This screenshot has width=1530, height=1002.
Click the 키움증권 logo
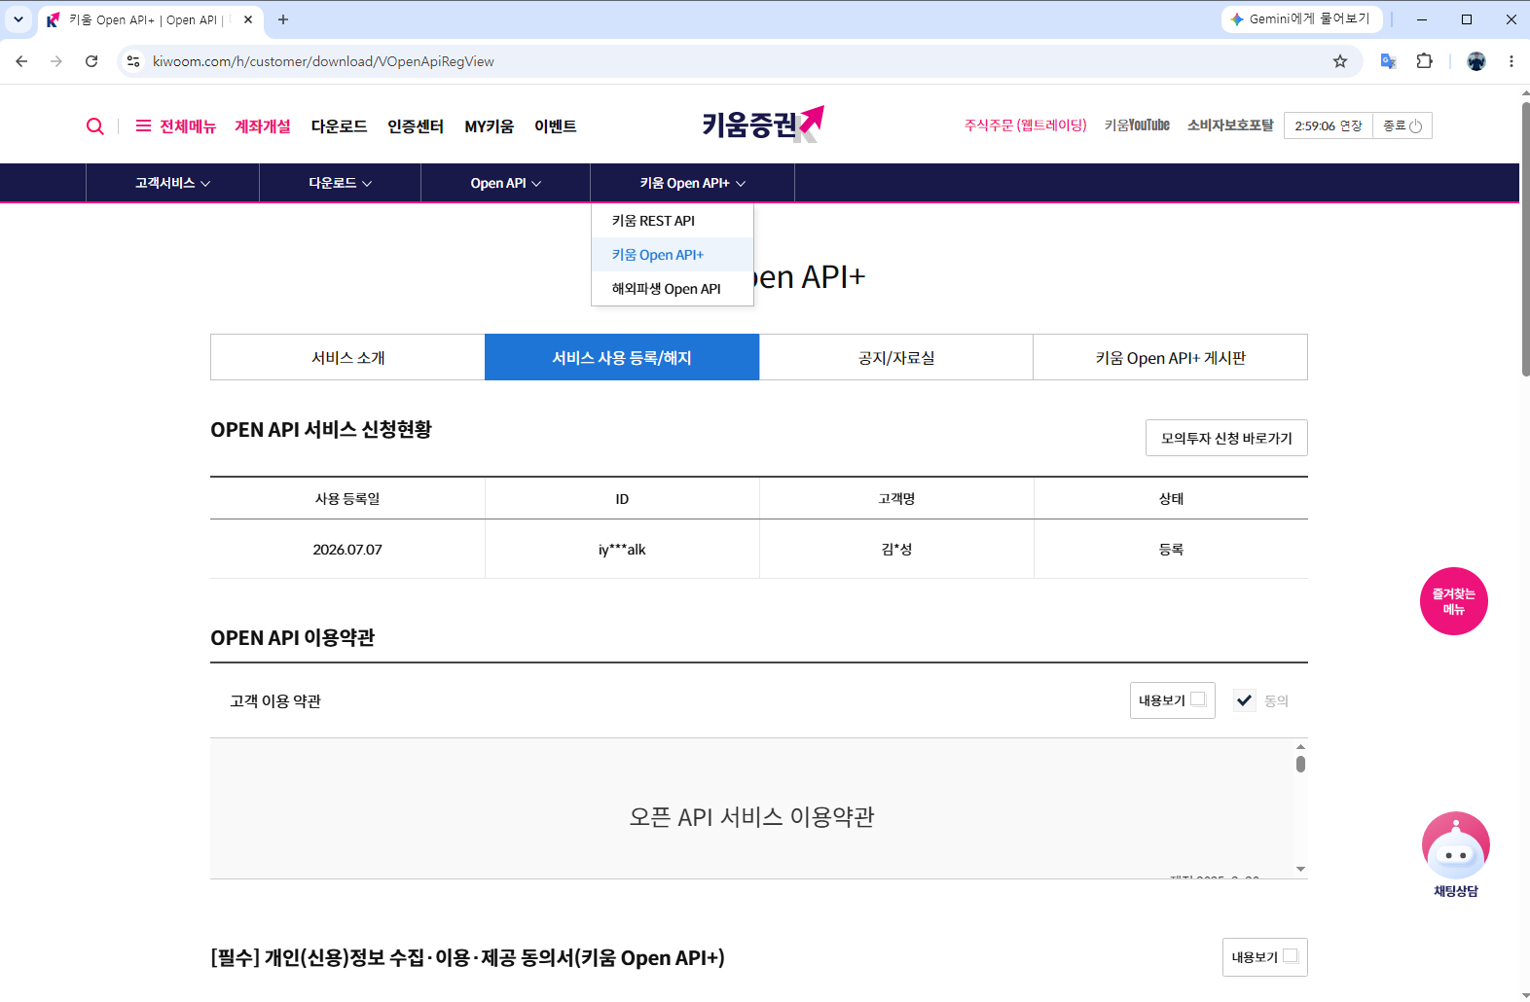coord(763,125)
